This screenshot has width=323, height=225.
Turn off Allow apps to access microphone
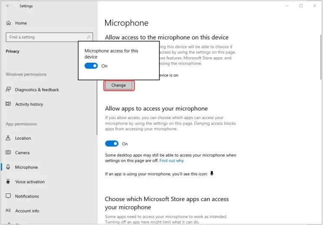(112, 144)
